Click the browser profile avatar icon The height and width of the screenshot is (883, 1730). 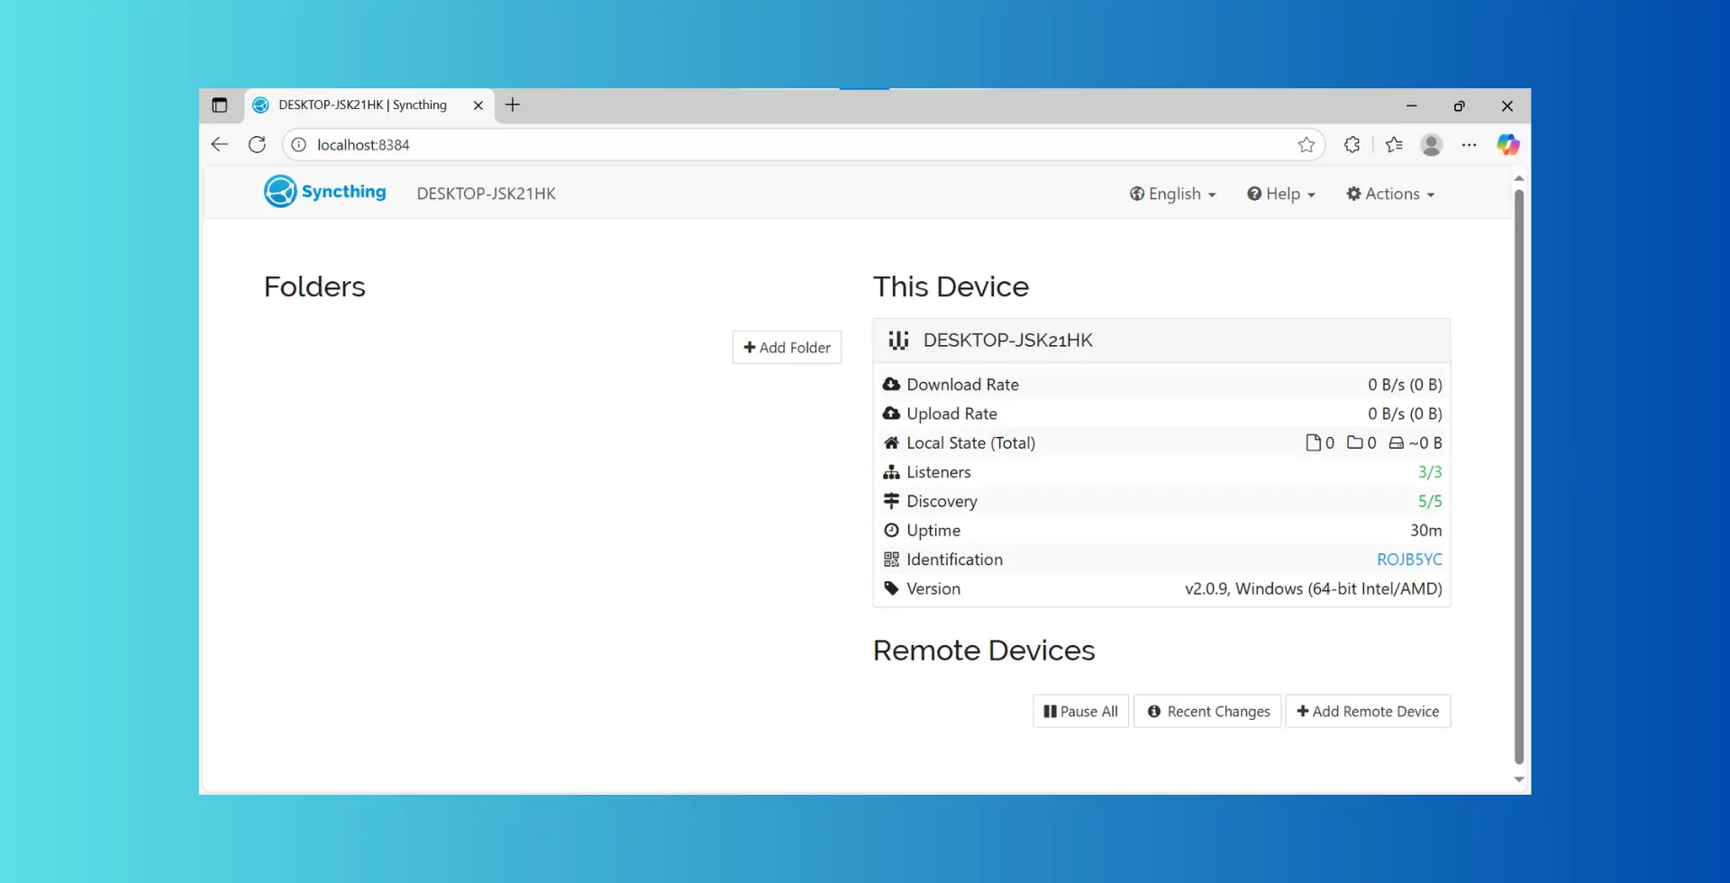1431,145
